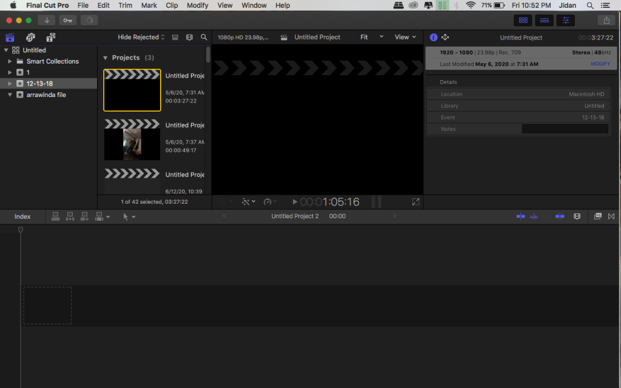Open the Share export icon

[x=606, y=20]
